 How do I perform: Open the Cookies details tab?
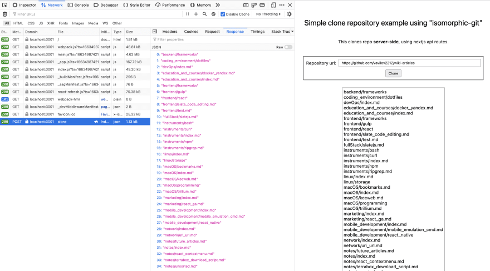191,32
